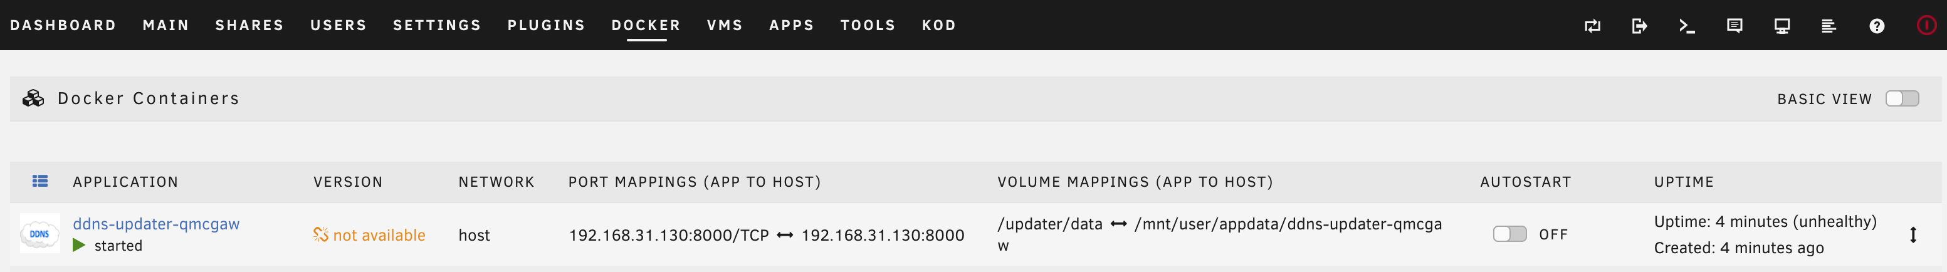Image resolution: width=1947 pixels, height=272 pixels.
Task: Click the orange 'not available' version link
Action: coord(379,235)
